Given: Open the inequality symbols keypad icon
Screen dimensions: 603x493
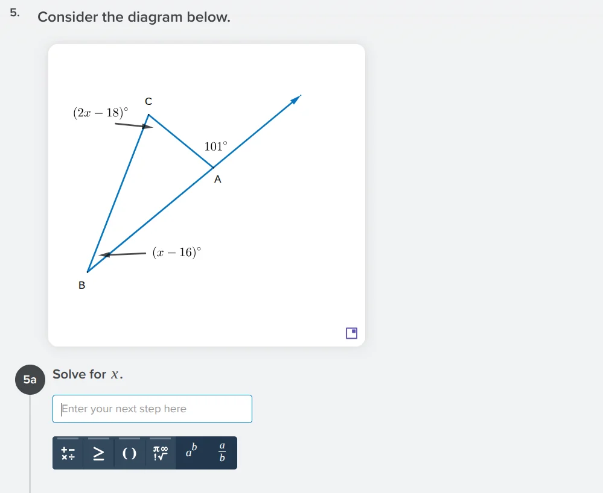Looking at the screenshot, I should click(98, 453).
